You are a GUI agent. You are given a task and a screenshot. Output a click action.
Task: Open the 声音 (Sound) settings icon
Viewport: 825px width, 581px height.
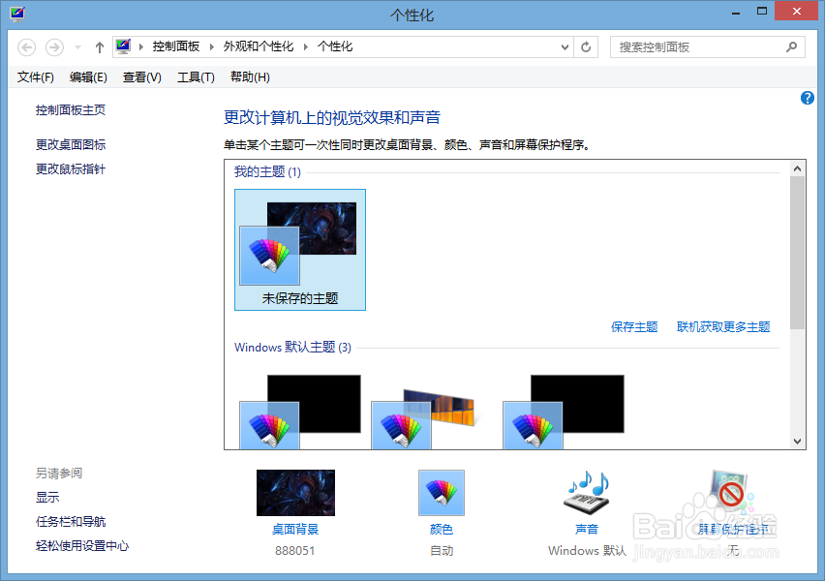click(586, 494)
